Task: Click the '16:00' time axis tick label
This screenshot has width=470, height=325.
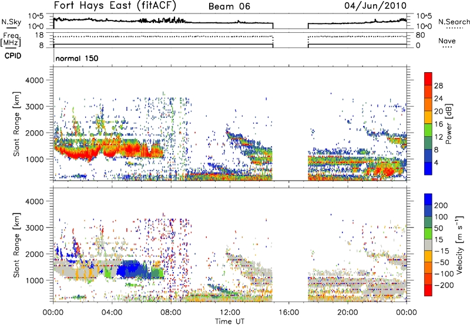Action: [x=288, y=313]
